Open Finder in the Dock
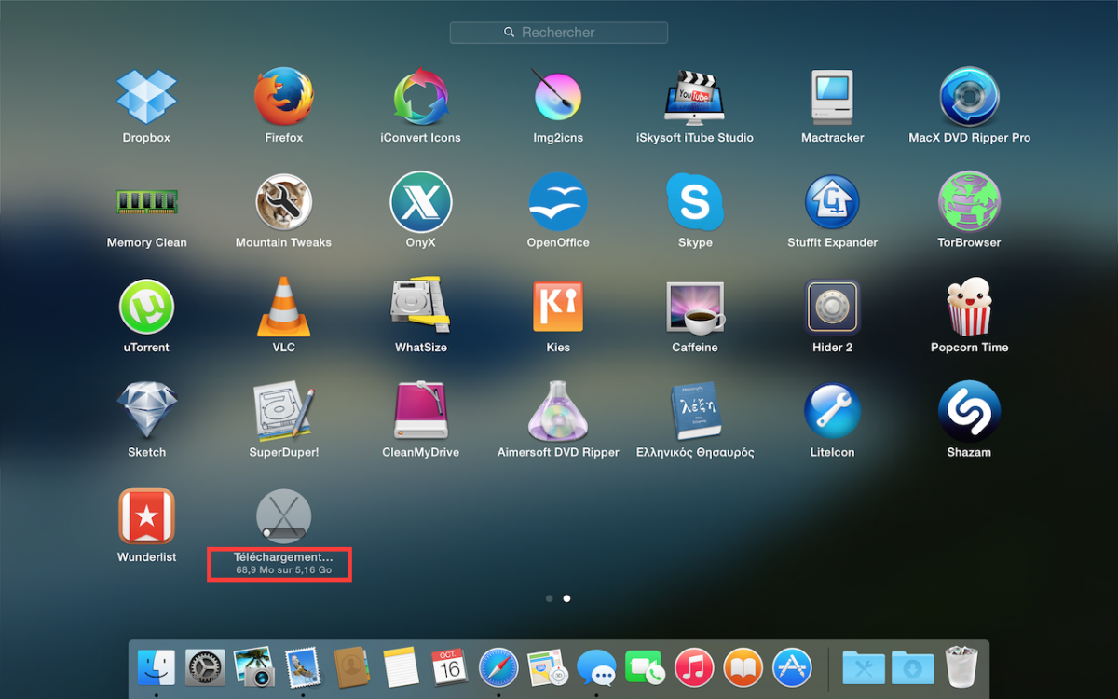This screenshot has width=1118, height=699. pos(157,667)
